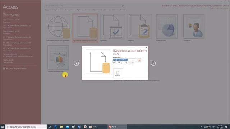The width and height of the screenshot is (230, 129).
Task: Open Task View from the taskbar
Action: pyautogui.click(x=50, y=126)
